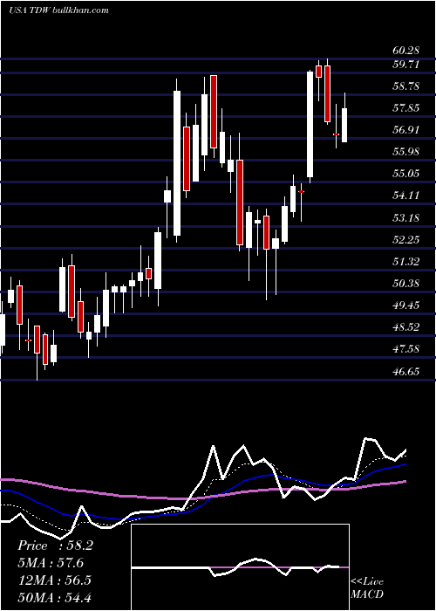Image resolution: width=436 pixels, height=611 pixels.
Task: Select the 52.25 price axis label
Action: 405,239
